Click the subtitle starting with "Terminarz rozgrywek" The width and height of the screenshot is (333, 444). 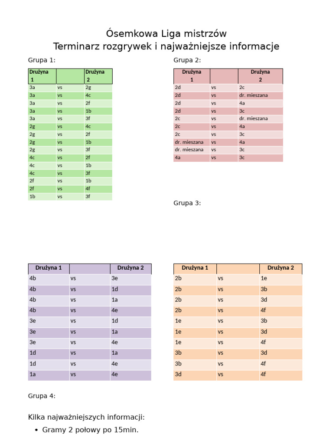coord(166,46)
